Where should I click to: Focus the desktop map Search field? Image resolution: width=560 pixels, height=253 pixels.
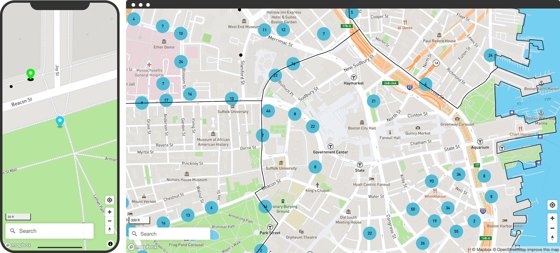[x=169, y=234]
